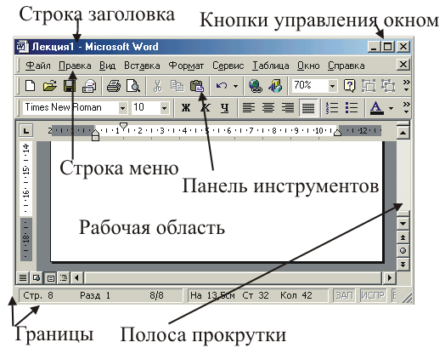
Task: Jump to the previous page double-arrow button
Action: (x=403, y=237)
